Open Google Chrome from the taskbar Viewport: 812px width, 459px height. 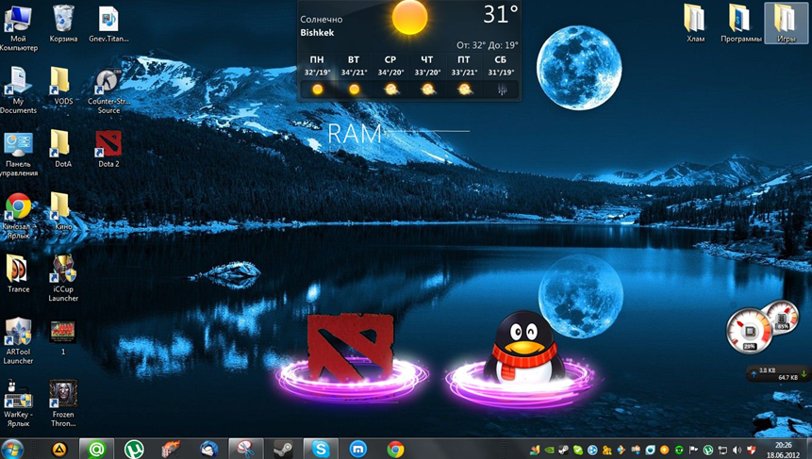tap(395, 450)
